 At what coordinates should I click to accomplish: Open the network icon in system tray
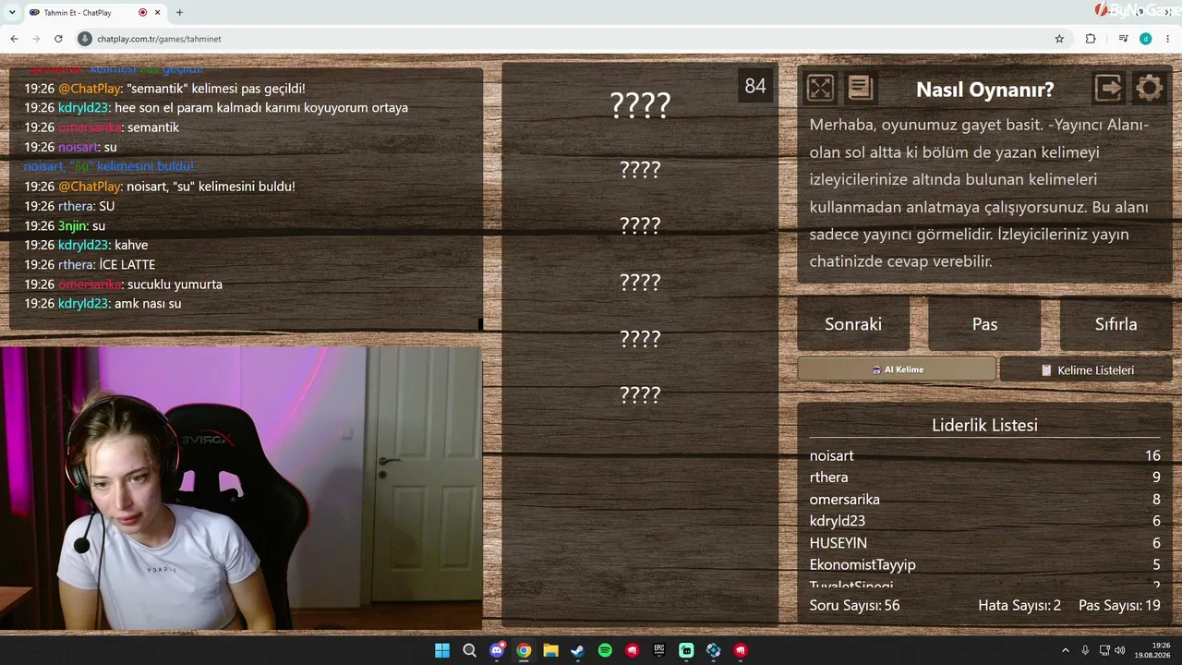[x=1104, y=650]
